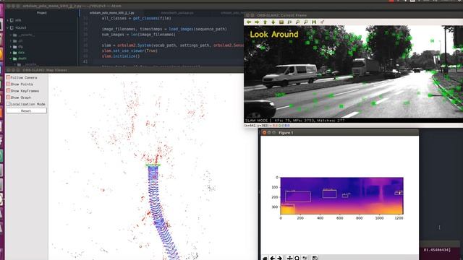The image size is (463, 260).
Task: Click the pan-right arrow in Current Frame toolbar
Action: click(257, 22)
